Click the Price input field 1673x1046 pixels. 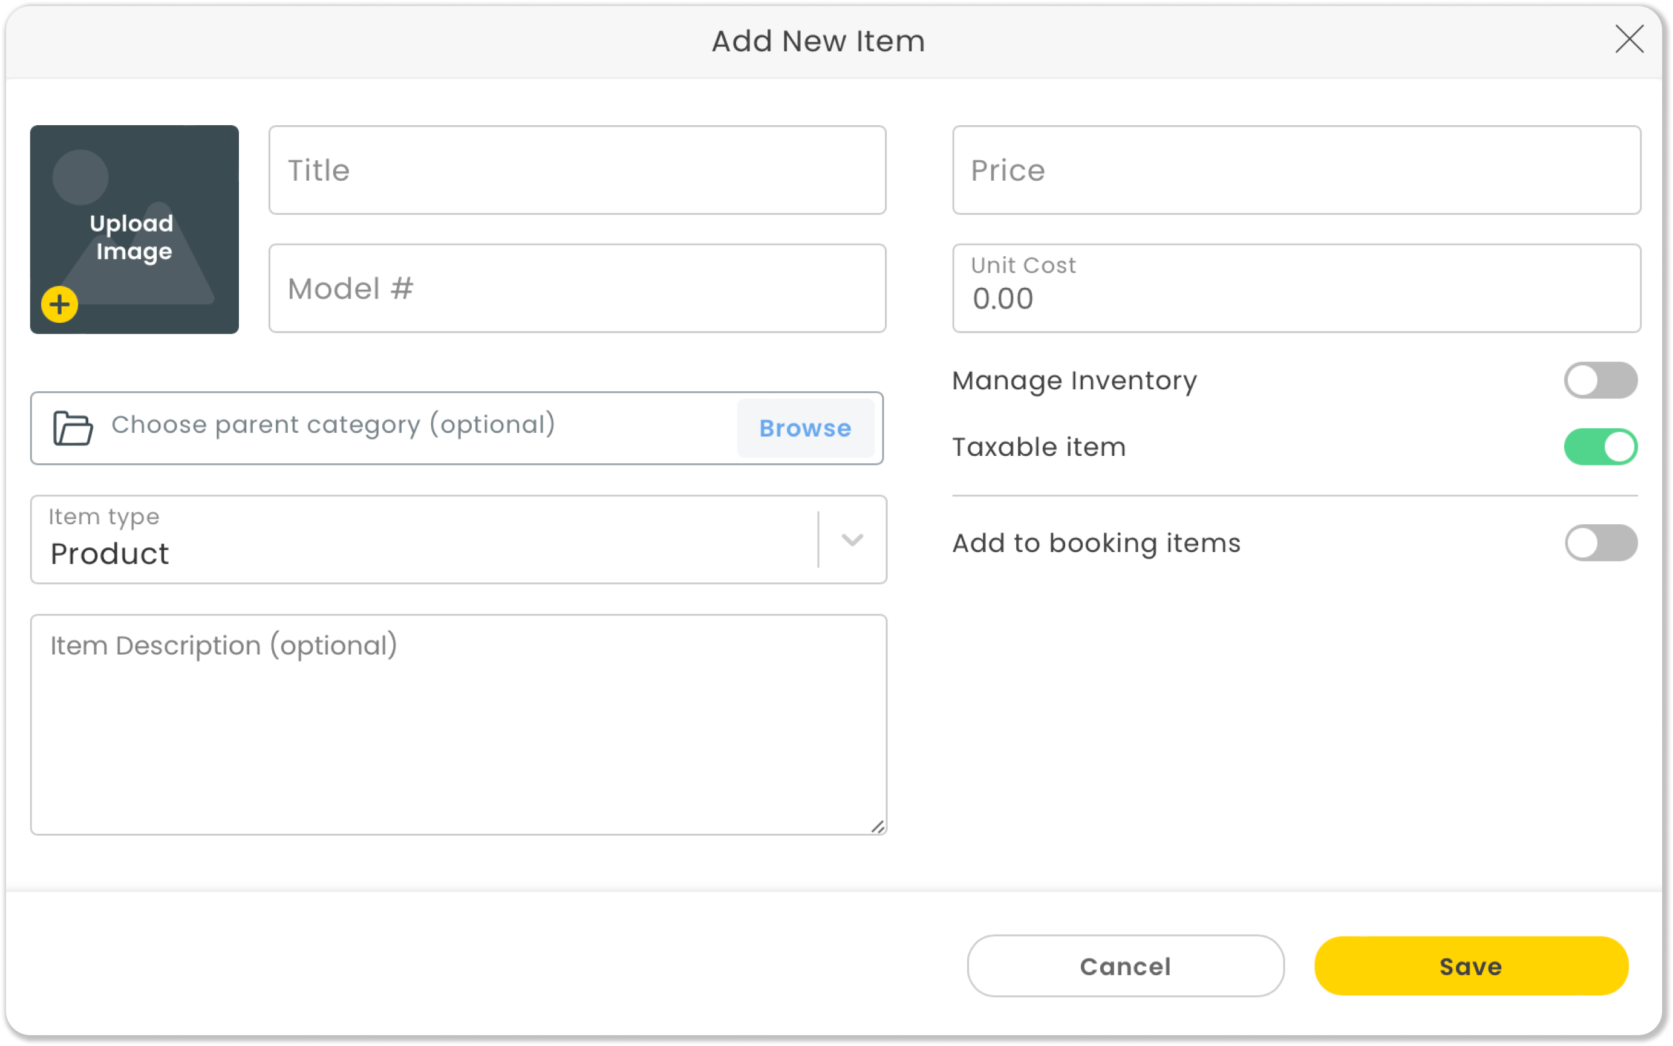click(1295, 170)
